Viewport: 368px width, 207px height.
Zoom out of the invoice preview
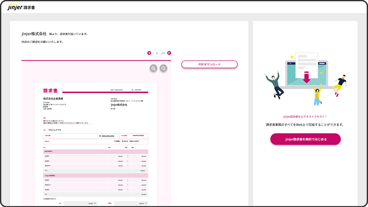tap(163, 68)
